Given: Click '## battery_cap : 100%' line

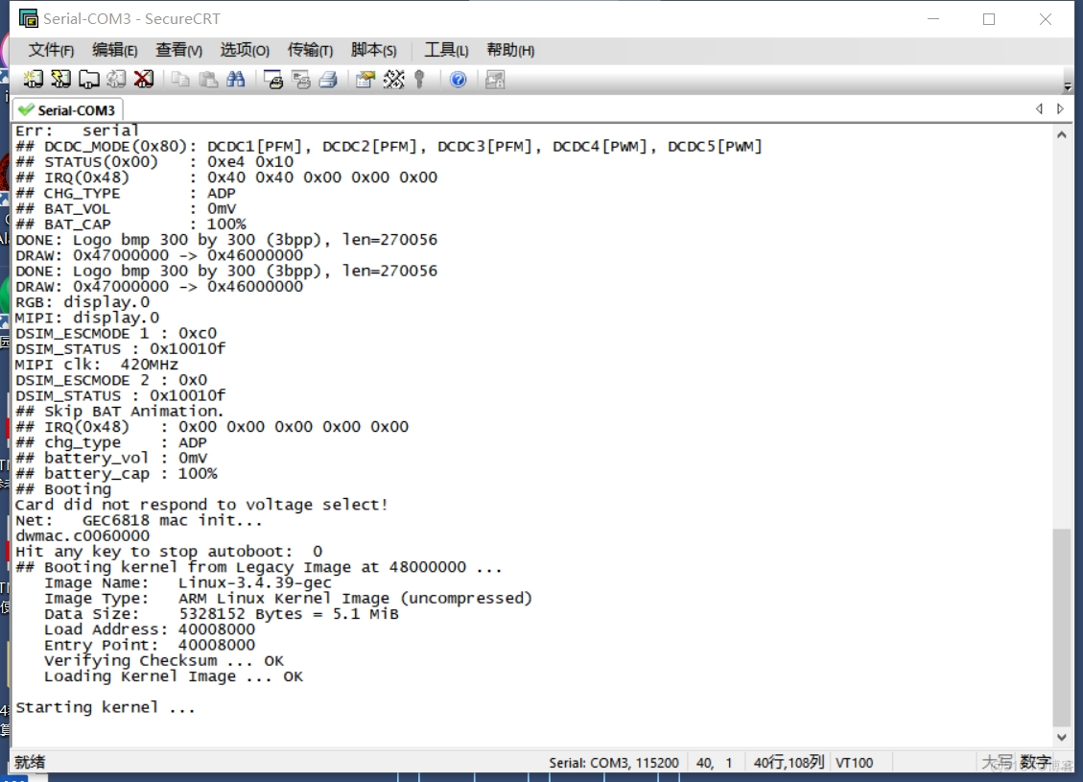Looking at the screenshot, I should 116,473.
